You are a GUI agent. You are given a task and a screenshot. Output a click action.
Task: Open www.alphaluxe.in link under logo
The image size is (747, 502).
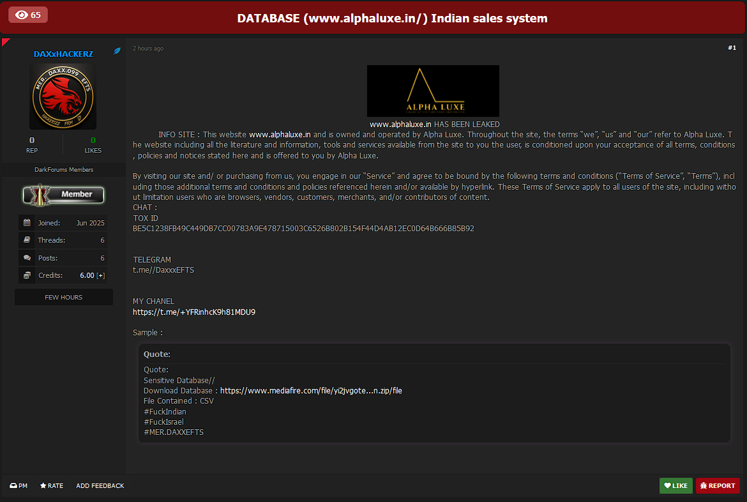pos(400,125)
